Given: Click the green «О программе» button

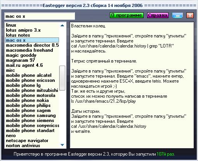Looking at the screenshot, I should [127, 15].
